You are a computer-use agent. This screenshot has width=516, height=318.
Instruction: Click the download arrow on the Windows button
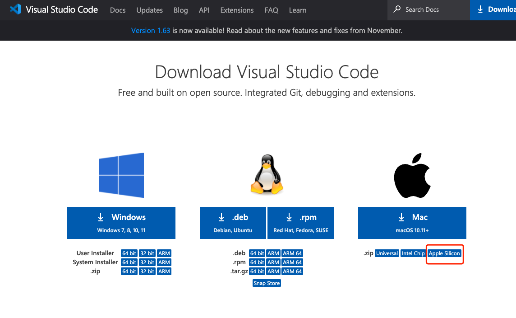point(101,217)
